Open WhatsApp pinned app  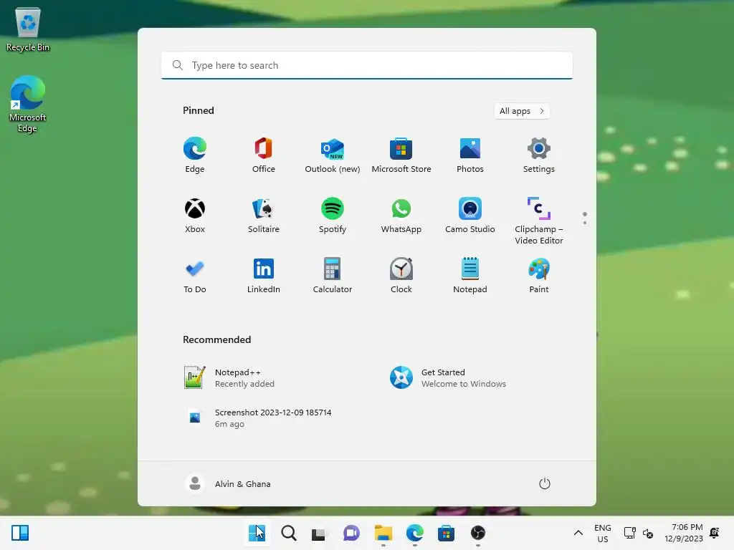tap(401, 216)
